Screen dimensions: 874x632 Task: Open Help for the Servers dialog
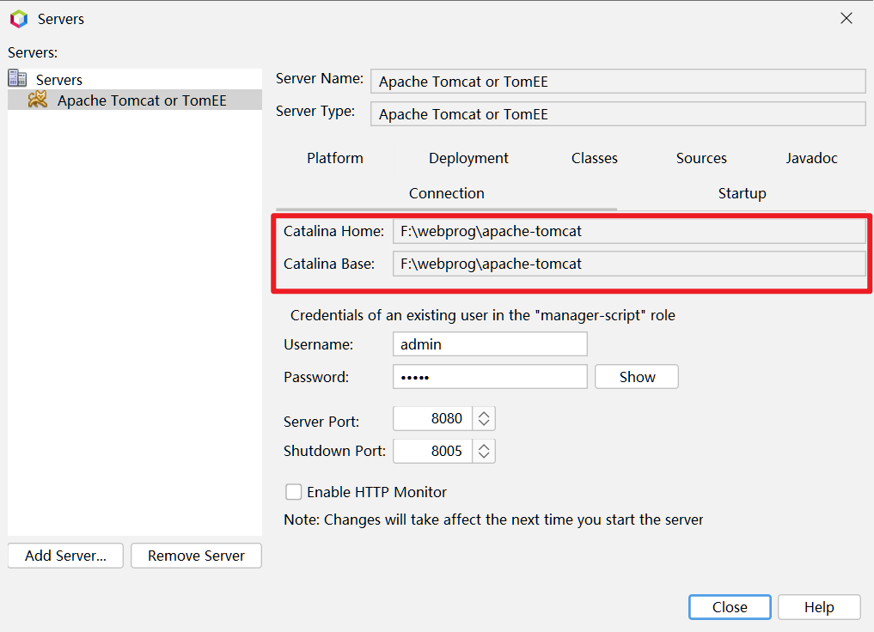pyautogui.click(x=819, y=607)
